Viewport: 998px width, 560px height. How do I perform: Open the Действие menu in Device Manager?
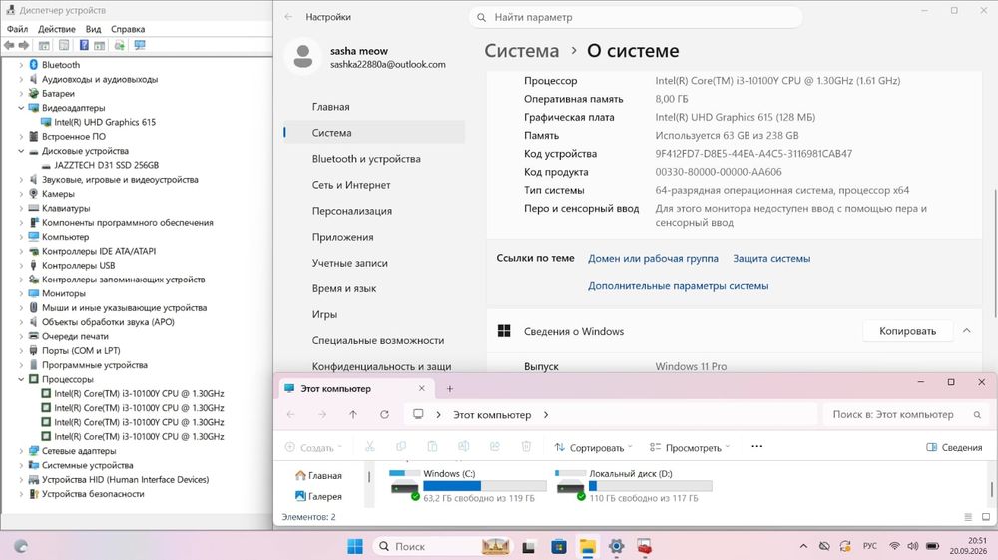coord(57,29)
